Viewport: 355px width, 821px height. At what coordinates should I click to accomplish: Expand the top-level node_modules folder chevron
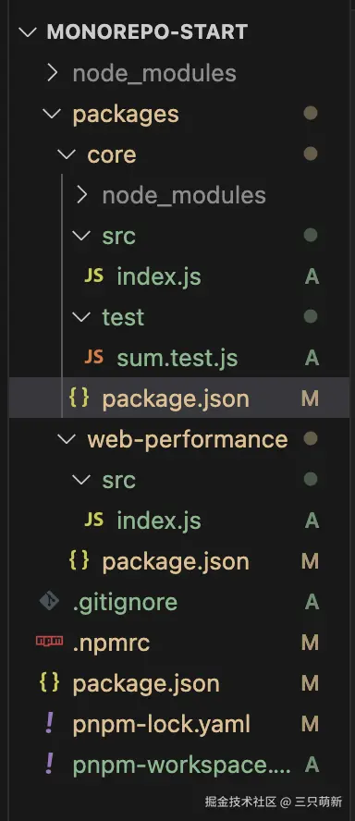click(x=52, y=73)
